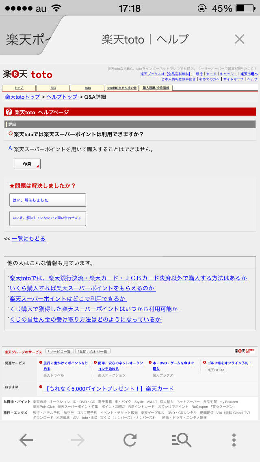
Task: Follow the ヘルプトップ breadcrumb link
Action: click(63, 97)
